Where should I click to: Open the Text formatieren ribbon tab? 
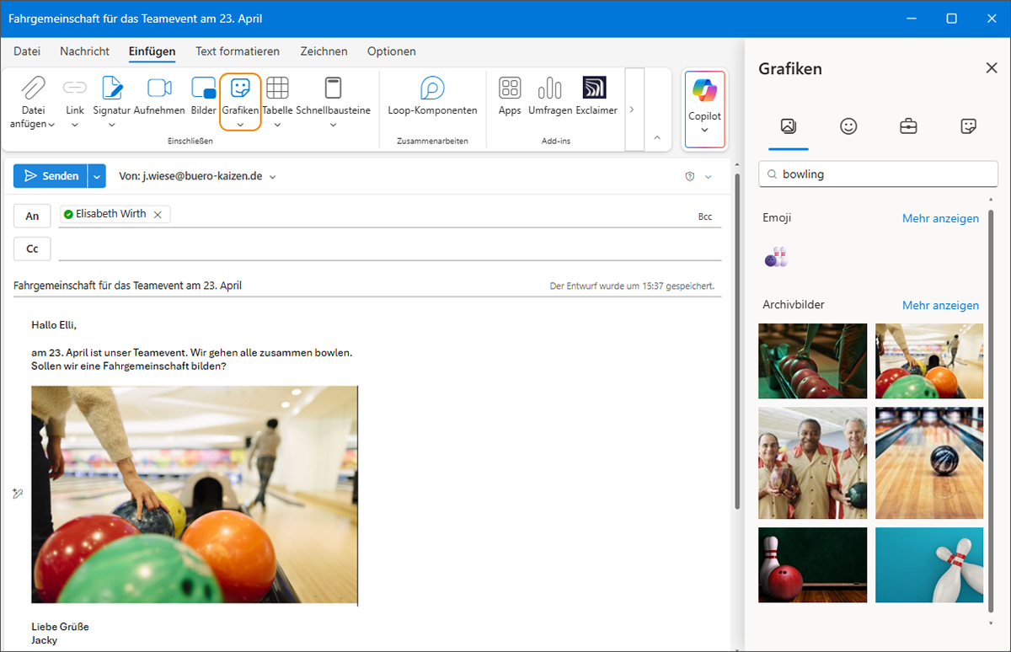coord(238,51)
